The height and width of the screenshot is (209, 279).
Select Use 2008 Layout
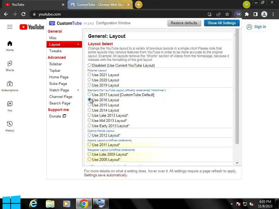(x=89, y=159)
